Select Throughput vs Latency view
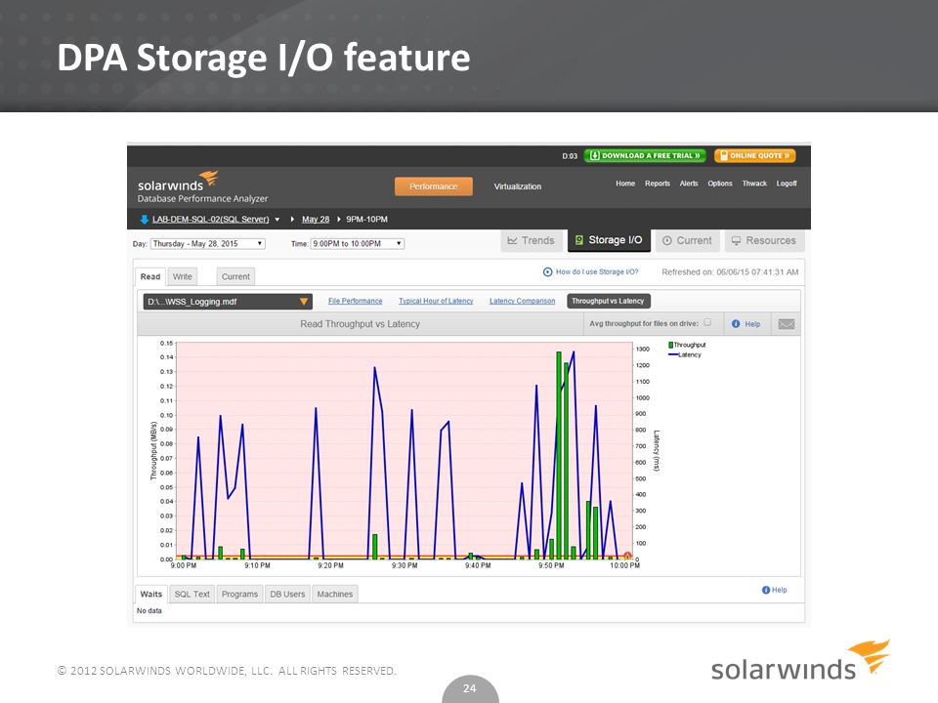The height and width of the screenshot is (703, 938). pyautogui.click(x=608, y=302)
